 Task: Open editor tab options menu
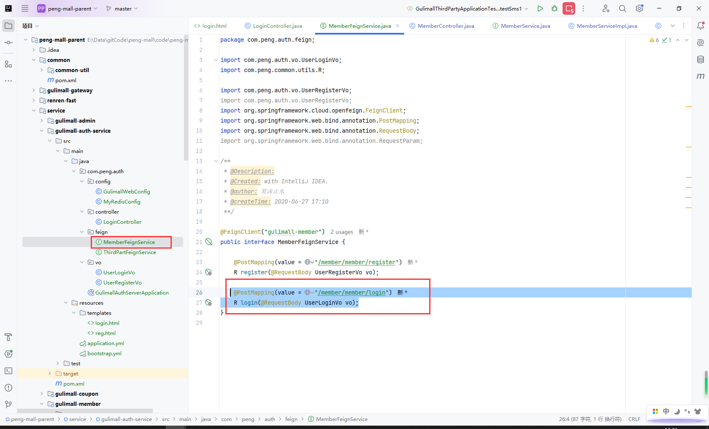click(x=684, y=26)
